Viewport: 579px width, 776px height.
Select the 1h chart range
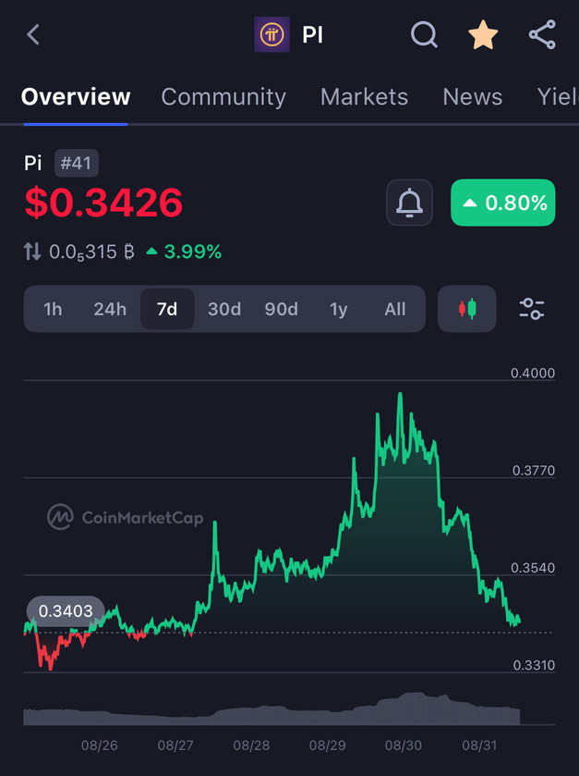53,309
